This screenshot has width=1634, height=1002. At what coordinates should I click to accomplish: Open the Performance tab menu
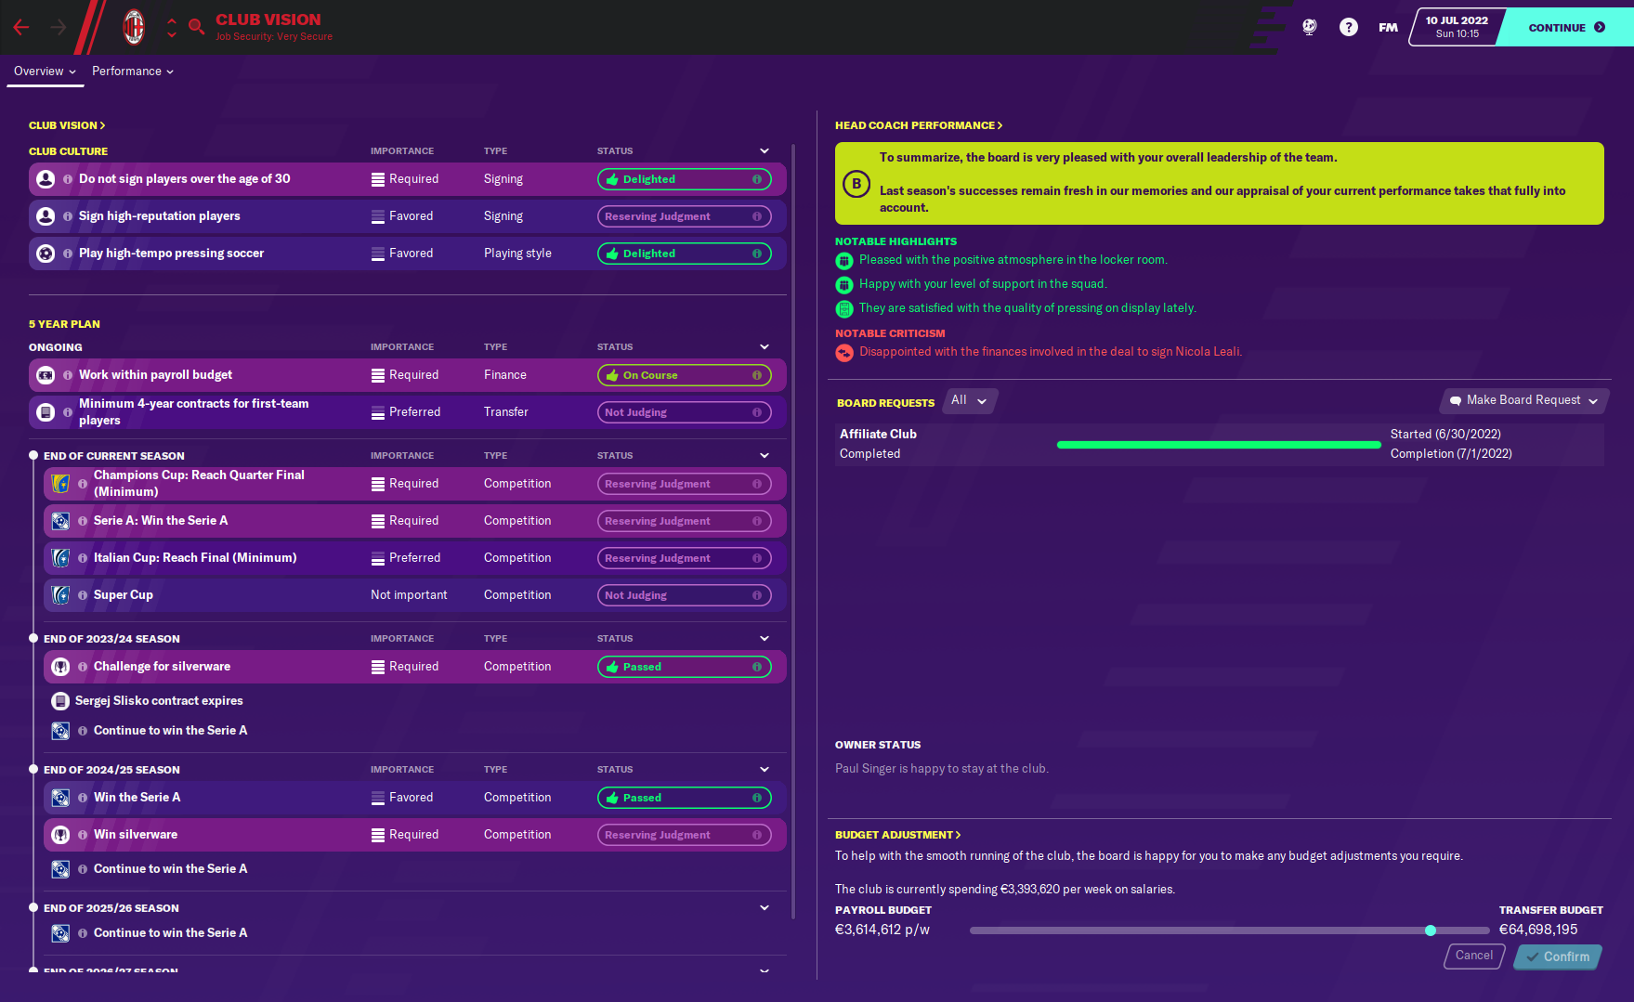coord(132,72)
